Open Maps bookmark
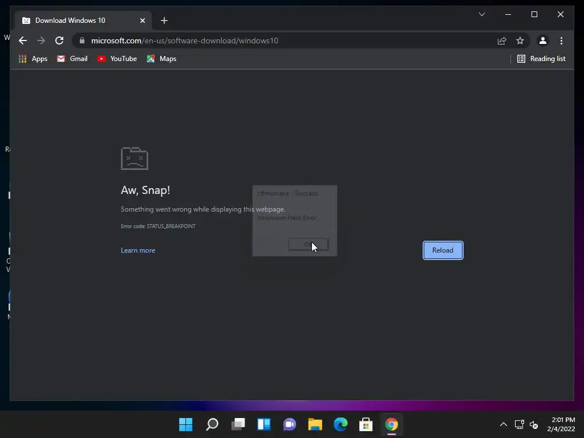This screenshot has width=584, height=438. click(x=161, y=59)
